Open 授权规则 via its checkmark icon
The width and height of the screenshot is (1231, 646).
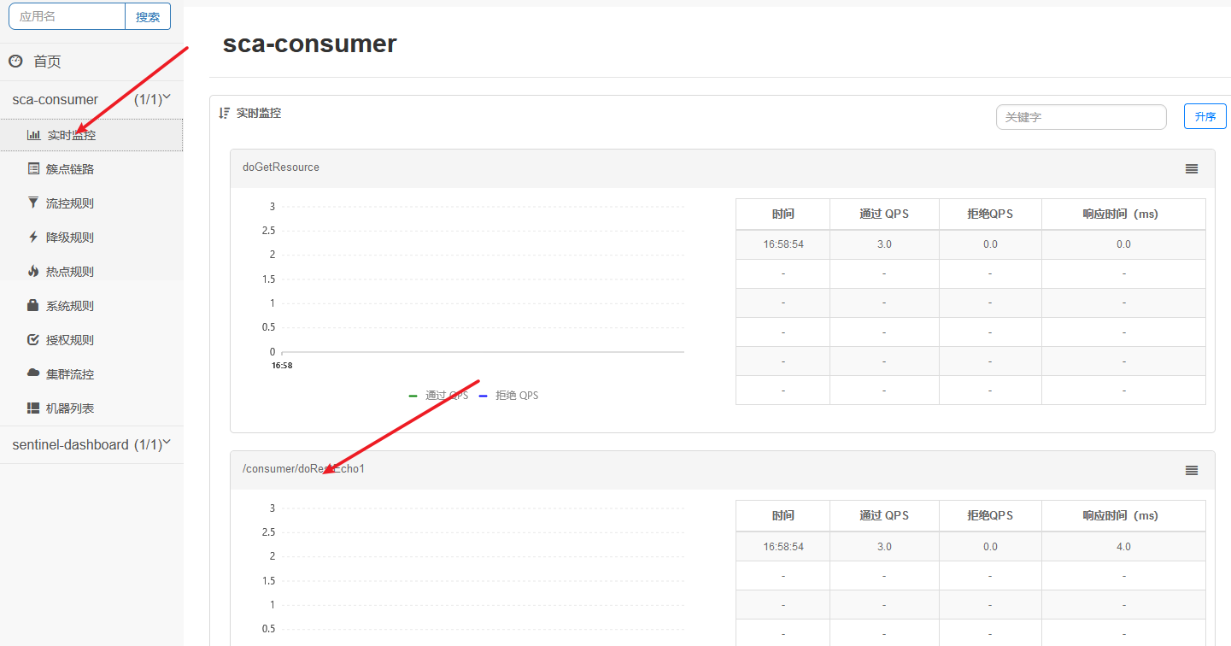tap(33, 340)
